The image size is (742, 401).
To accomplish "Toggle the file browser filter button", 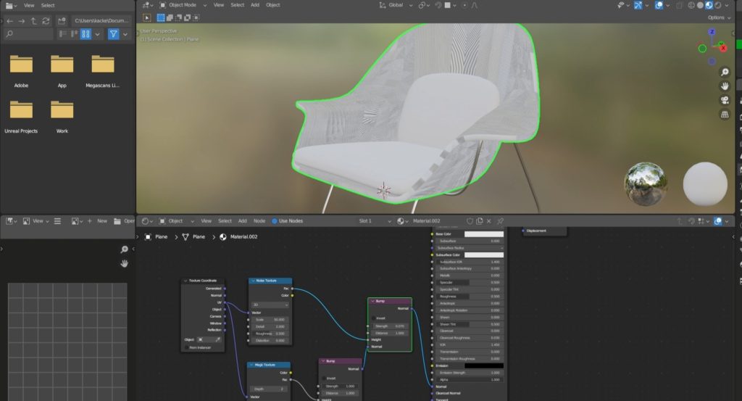I will [x=114, y=34].
